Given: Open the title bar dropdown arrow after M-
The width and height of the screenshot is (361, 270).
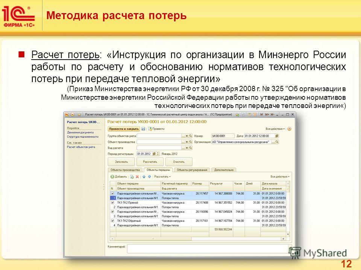Looking at the screenshot, I should 278,114.
